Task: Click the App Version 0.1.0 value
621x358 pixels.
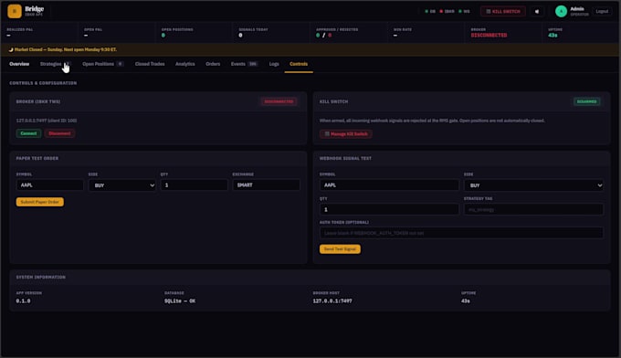Action: coord(23,301)
